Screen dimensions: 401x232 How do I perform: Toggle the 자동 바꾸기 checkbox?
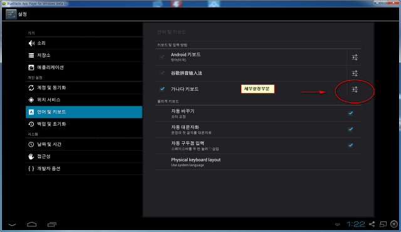pos(350,113)
